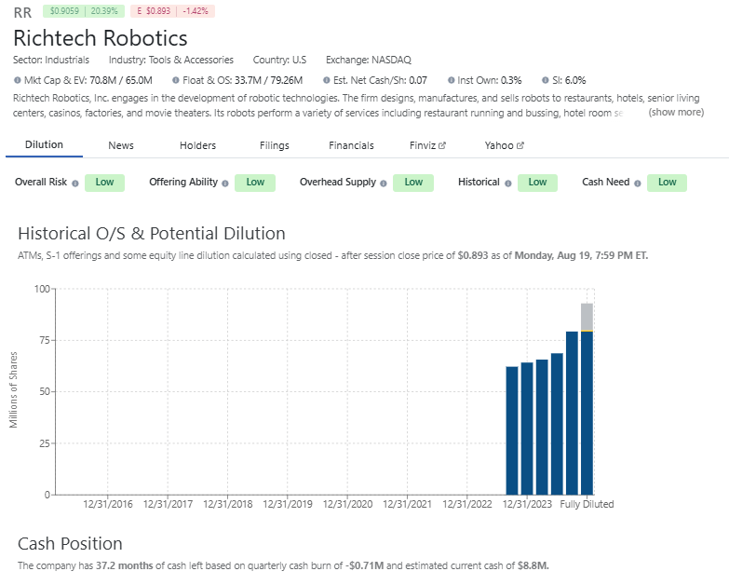The image size is (729, 585).
Task: Open the Finviz external link
Action: [427, 146]
